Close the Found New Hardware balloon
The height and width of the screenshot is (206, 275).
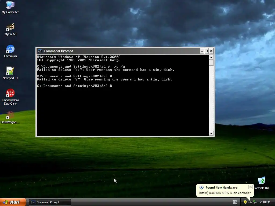click(251, 187)
